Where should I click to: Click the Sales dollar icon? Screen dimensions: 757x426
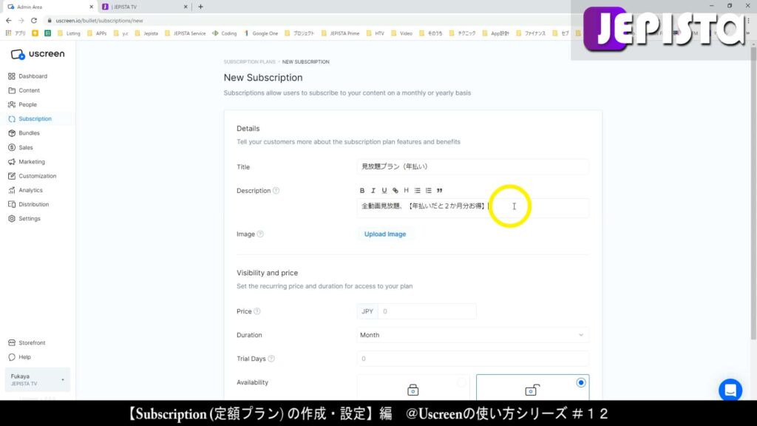coord(12,147)
